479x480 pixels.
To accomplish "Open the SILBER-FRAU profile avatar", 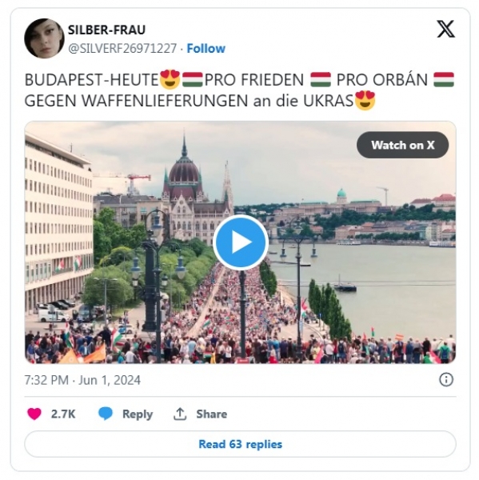I will (44, 38).
